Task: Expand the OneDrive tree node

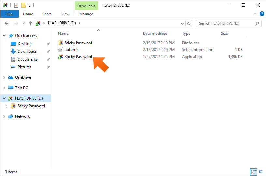Action: tap(4, 77)
